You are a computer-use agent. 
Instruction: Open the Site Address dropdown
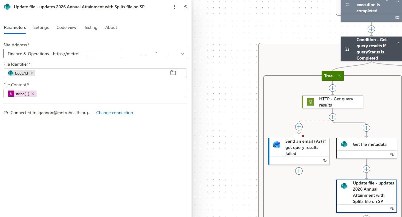(x=182, y=53)
